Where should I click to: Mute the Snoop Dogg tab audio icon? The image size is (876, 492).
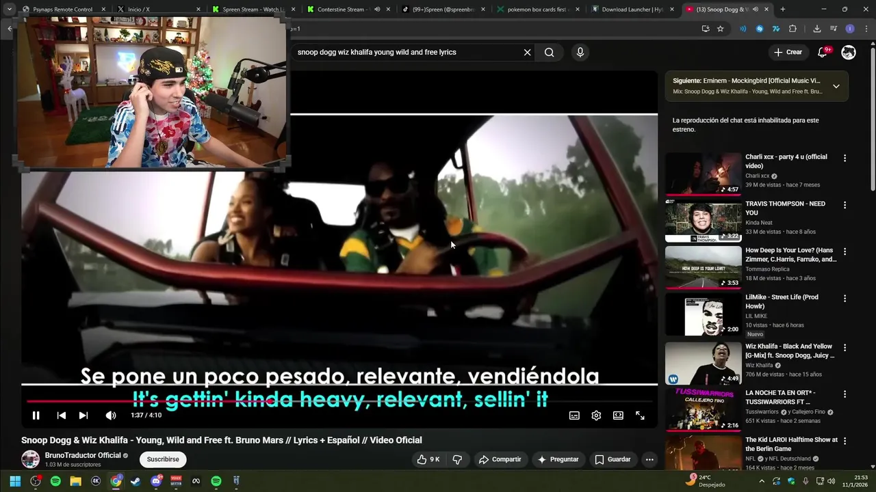[x=755, y=10]
